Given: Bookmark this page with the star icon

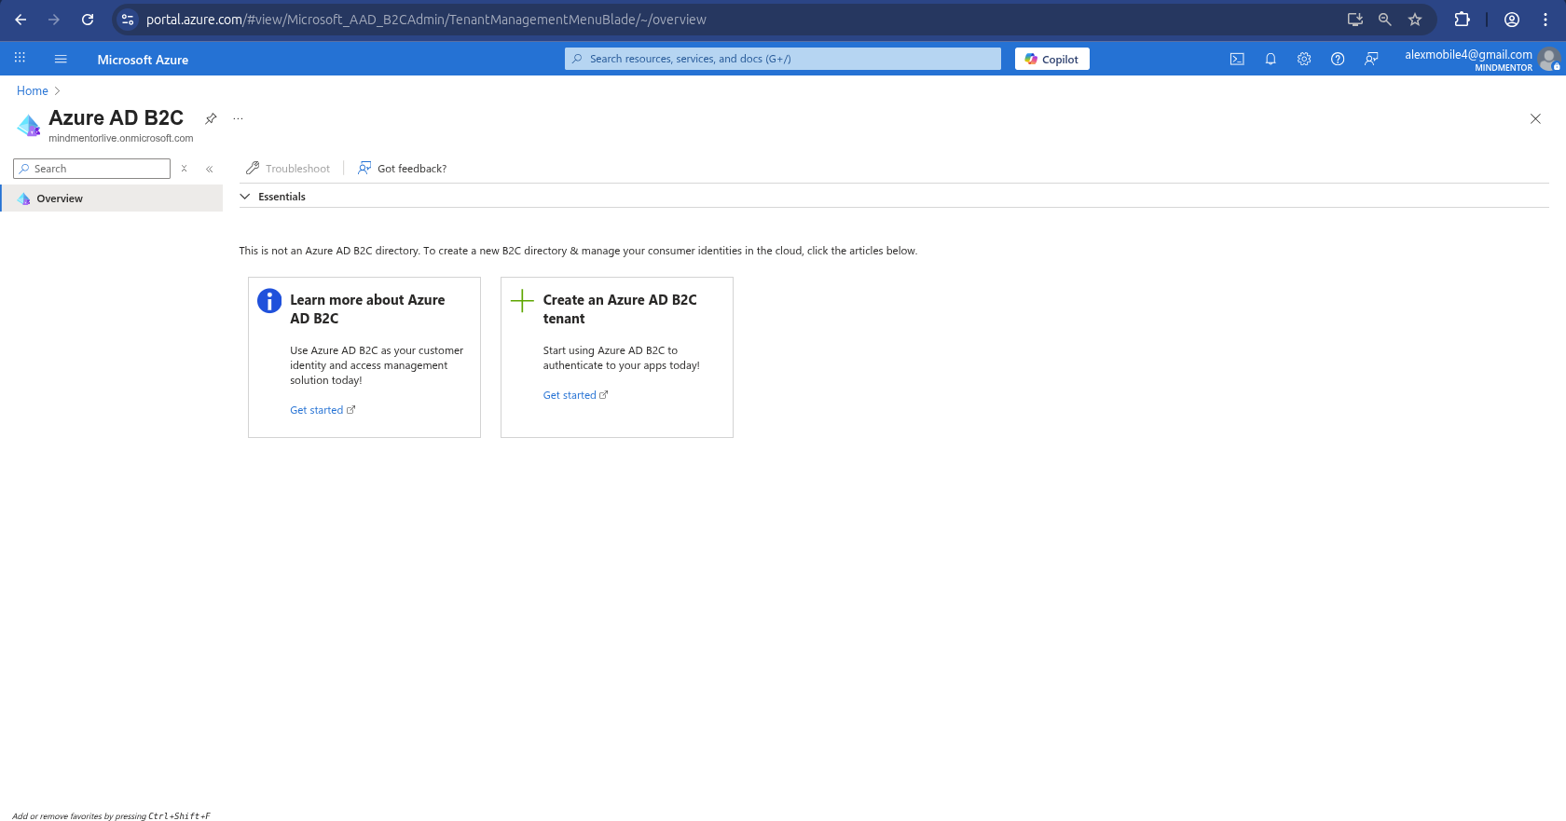Looking at the screenshot, I should click(1415, 20).
